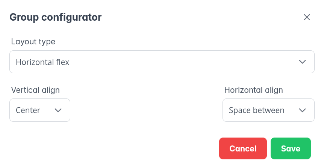The image size is (324, 168).
Task: Click the Layout type label
Action: click(33, 42)
